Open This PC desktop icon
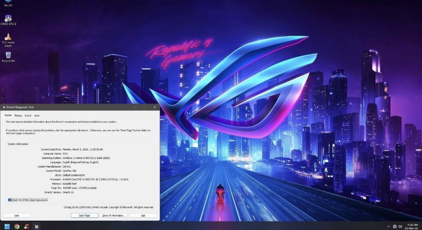This screenshot has height=230, width=422. tap(8, 3)
